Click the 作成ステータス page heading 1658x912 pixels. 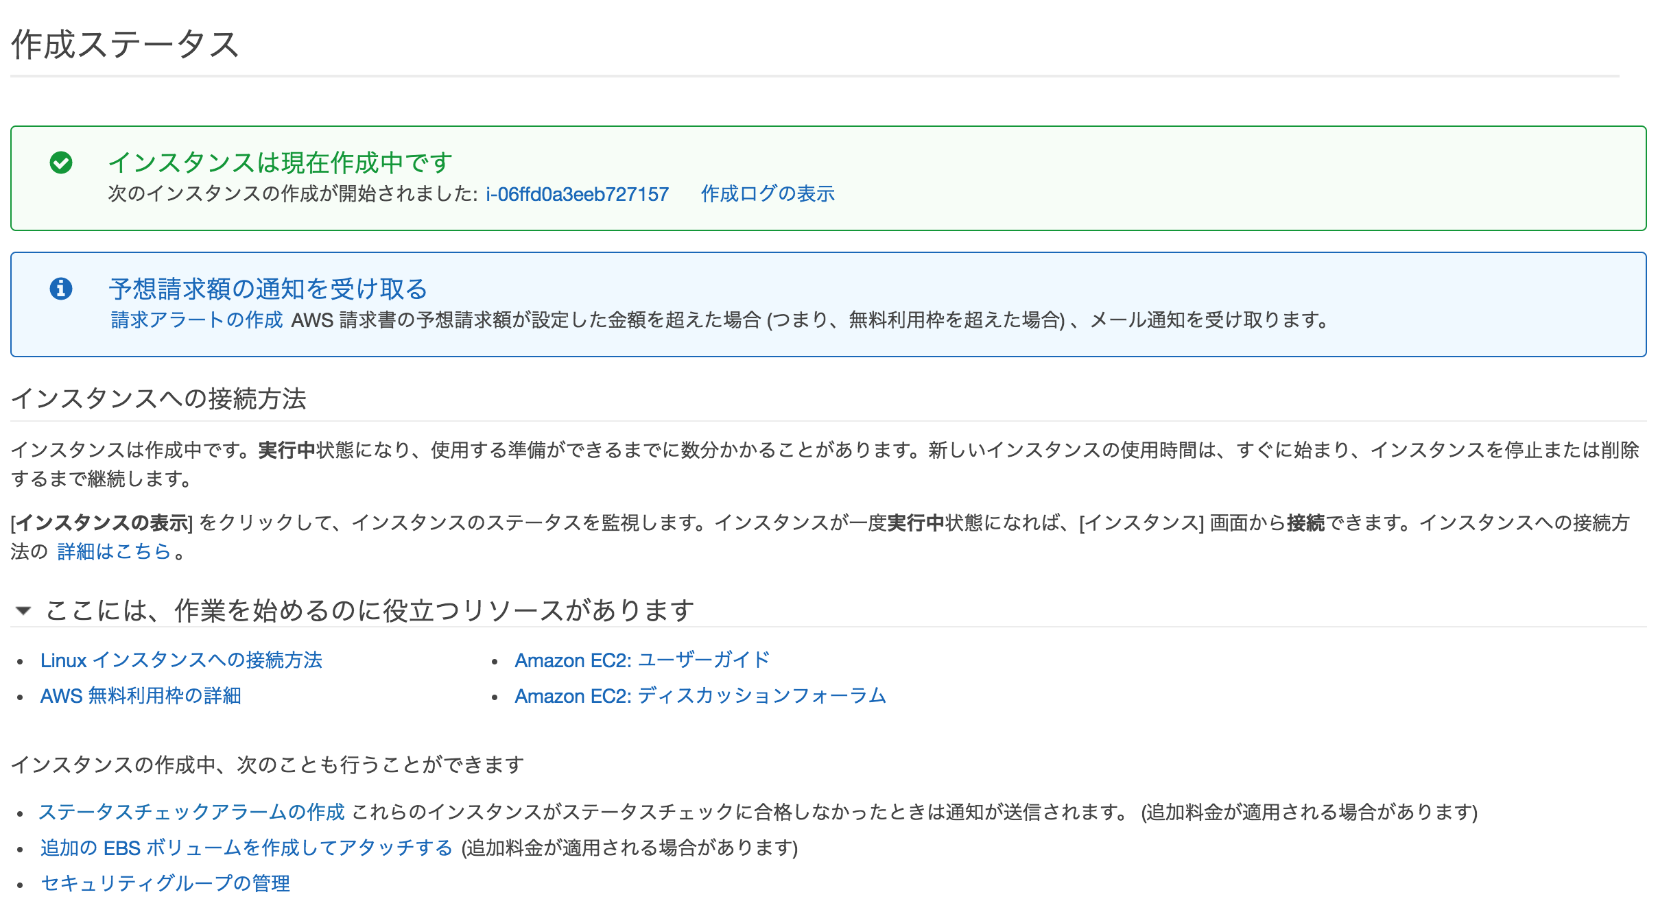pos(125,45)
